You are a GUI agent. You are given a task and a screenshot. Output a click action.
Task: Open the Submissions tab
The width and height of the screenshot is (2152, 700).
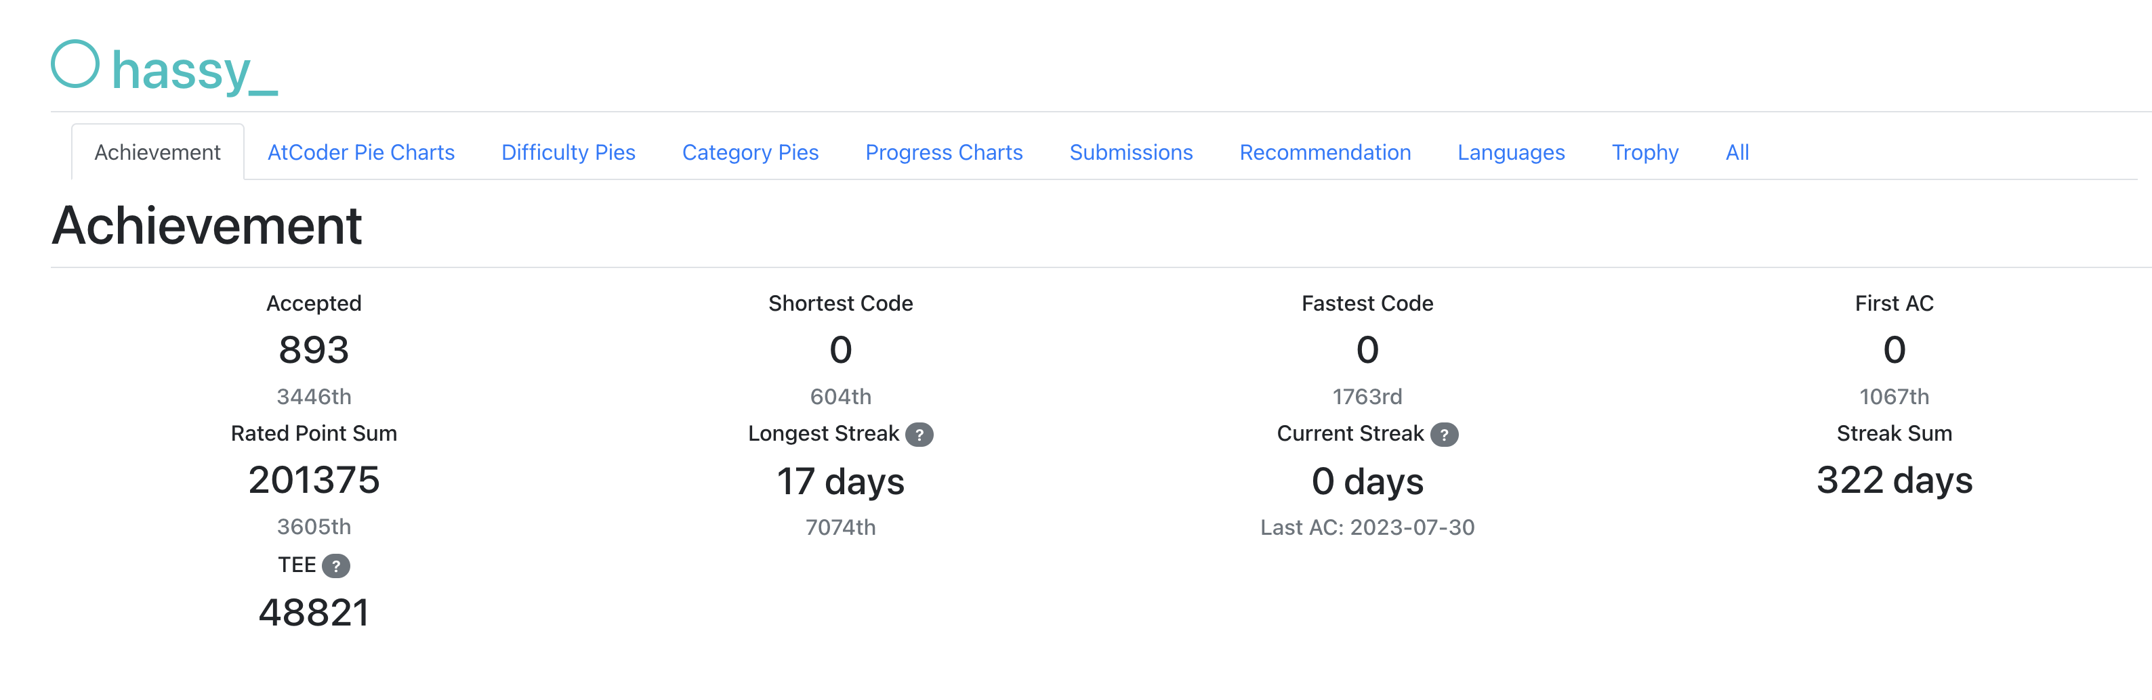[1131, 153]
